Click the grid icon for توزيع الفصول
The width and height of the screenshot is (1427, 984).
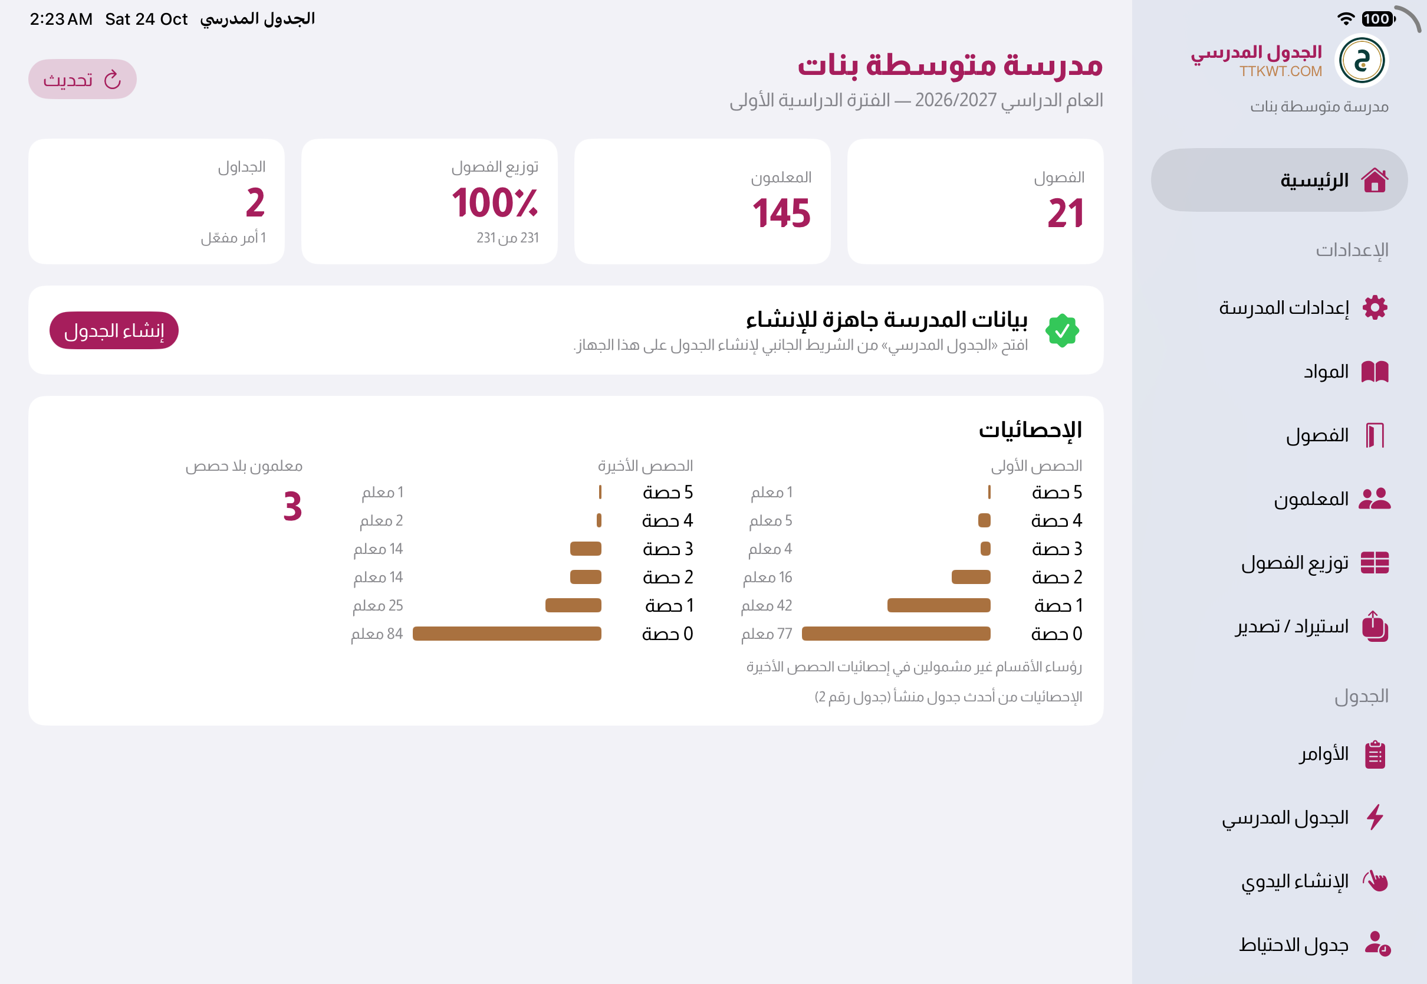[x=1375, y=562]
